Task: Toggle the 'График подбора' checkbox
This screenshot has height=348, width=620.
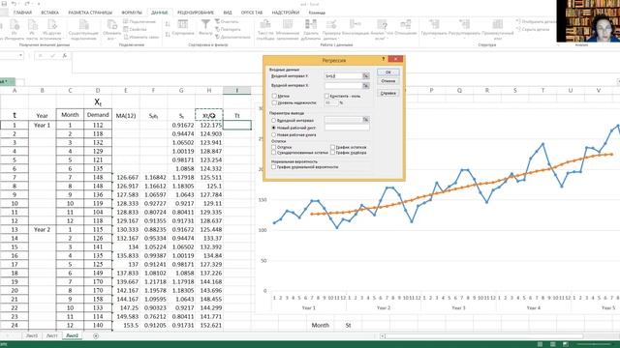Action: tap(332, 153)
